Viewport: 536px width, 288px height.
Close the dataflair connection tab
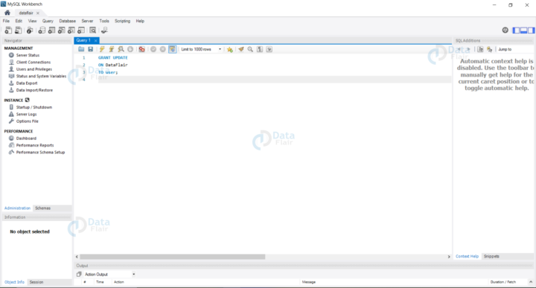click(38, 13)
